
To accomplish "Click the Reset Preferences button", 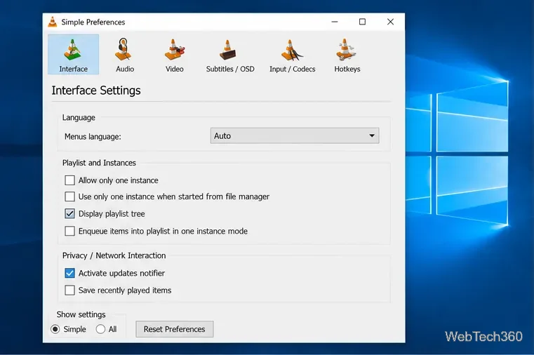I will point(174,329).
